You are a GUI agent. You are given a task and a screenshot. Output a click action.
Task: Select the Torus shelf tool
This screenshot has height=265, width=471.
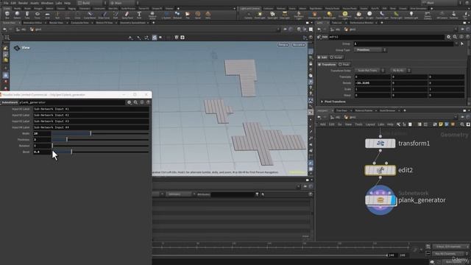[x=38, y=15]
